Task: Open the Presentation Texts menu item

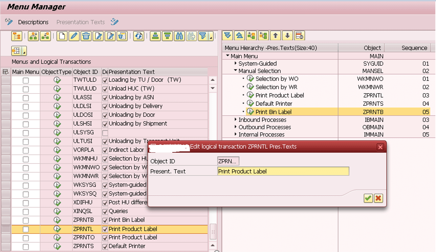Action: [81, 22]
